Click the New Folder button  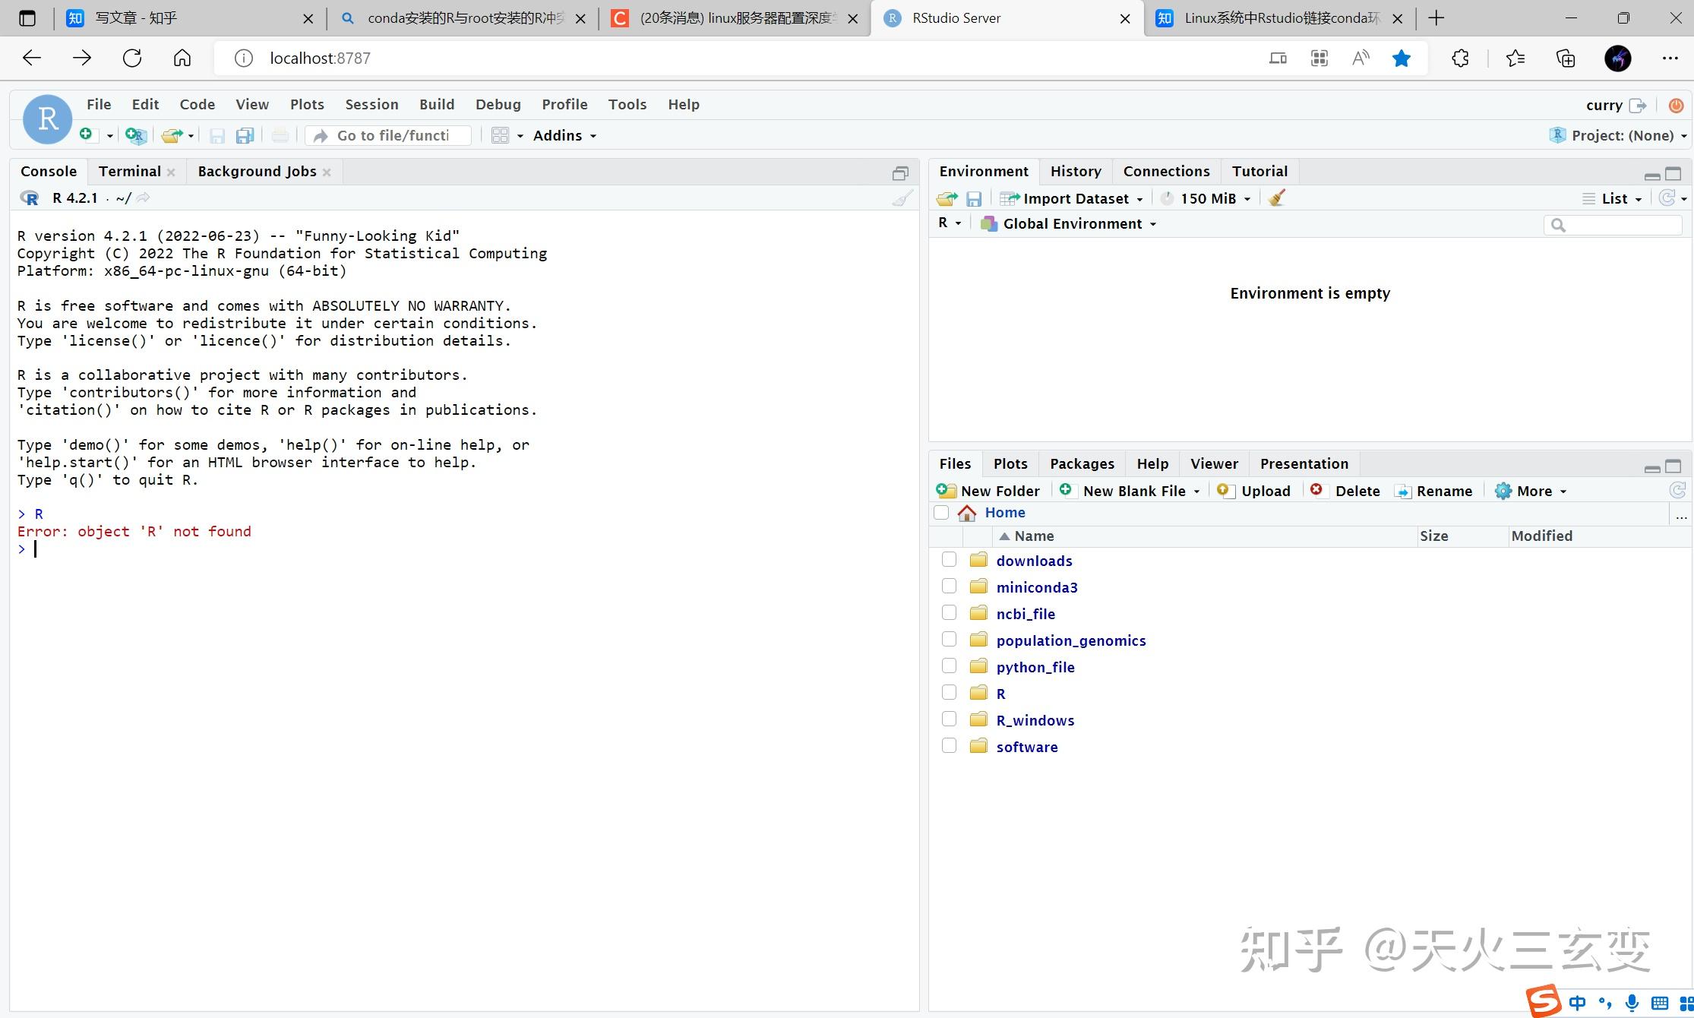pyautogui.click(x=988, y=491)
